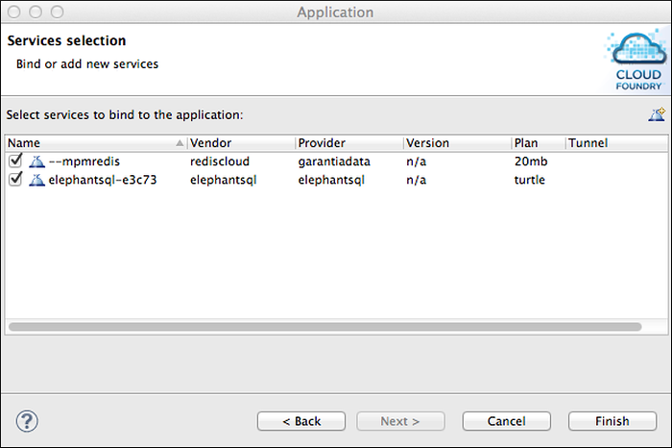672x448 pixels.
Task: Click the add new service icon
Action: pyautogui.click(x=657, y=114)
